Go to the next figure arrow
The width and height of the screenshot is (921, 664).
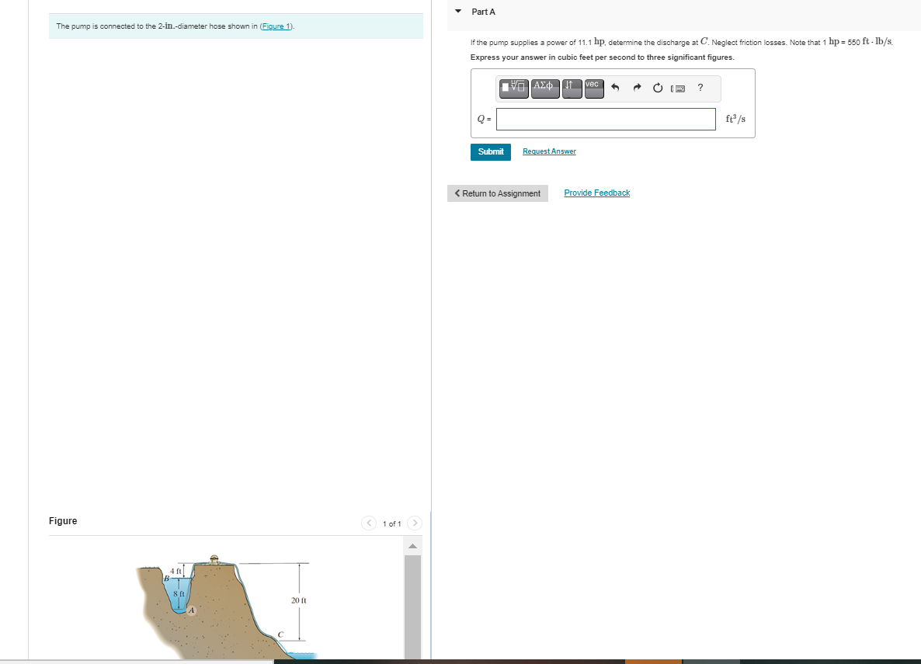pyautogui.click(x=415, y=523)
